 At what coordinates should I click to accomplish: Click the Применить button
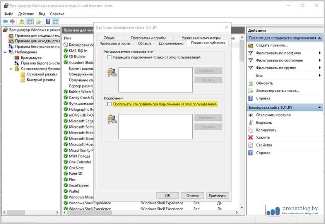pos(217,195)
